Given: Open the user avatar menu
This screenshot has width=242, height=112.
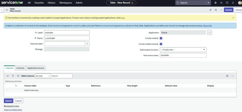Looking at the screenshot, I should click(240, 3).
